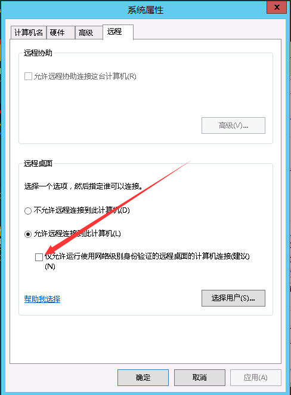Select the 远程 tab

[x=118, y=32]
